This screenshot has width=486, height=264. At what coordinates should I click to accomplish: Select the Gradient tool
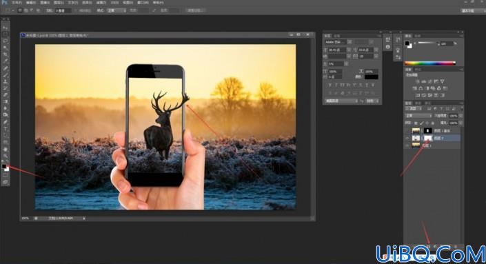tap(6, 101)
